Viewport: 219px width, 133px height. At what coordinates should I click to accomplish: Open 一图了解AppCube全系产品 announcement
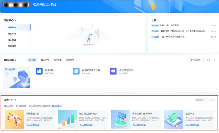[172, 37]
